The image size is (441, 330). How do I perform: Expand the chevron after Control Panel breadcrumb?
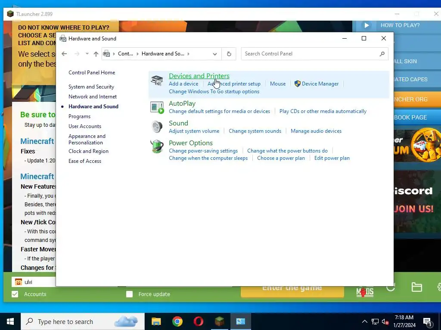coord(137,54)
